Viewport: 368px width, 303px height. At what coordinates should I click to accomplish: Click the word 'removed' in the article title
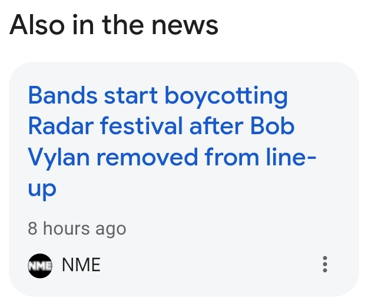click(x=147, y=157)
